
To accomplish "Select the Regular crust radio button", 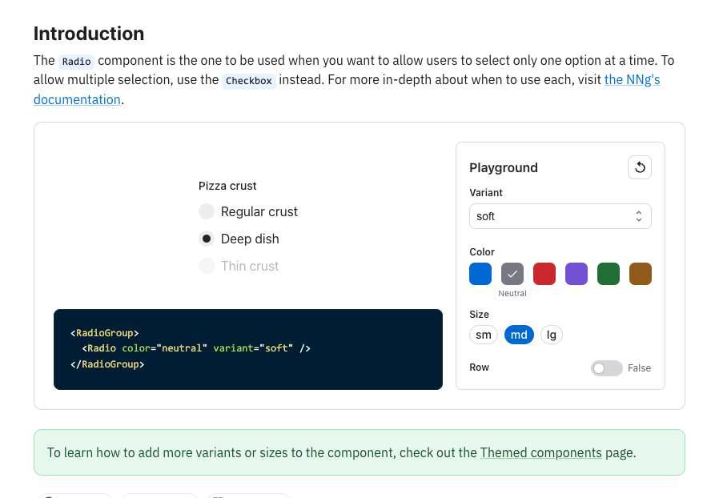I will (x=207, y=211).
